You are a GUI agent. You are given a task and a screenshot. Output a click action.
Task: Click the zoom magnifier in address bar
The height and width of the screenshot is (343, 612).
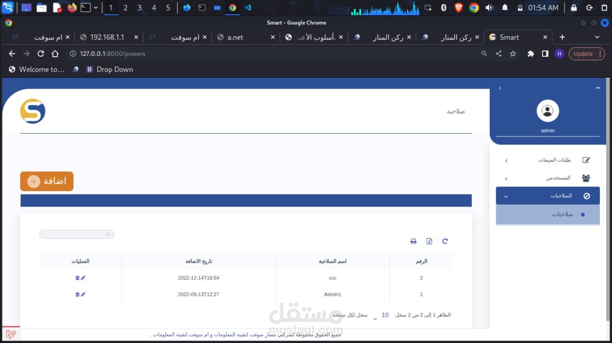click(484, 54)
